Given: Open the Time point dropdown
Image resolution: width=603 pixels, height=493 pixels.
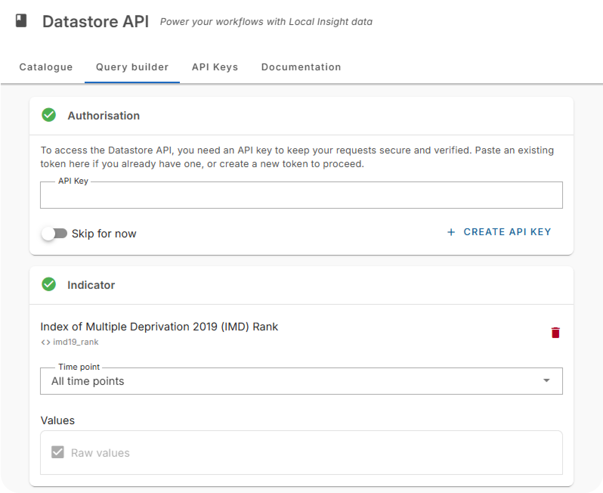Looking at the screenshot, I should click(x=301, y=381).
